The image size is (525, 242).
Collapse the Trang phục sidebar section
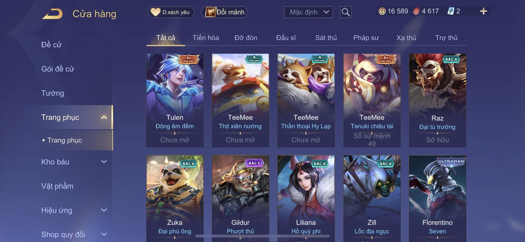104,117
